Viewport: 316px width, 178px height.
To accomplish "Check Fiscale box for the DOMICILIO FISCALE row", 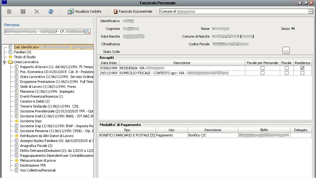I will [286, 73].
